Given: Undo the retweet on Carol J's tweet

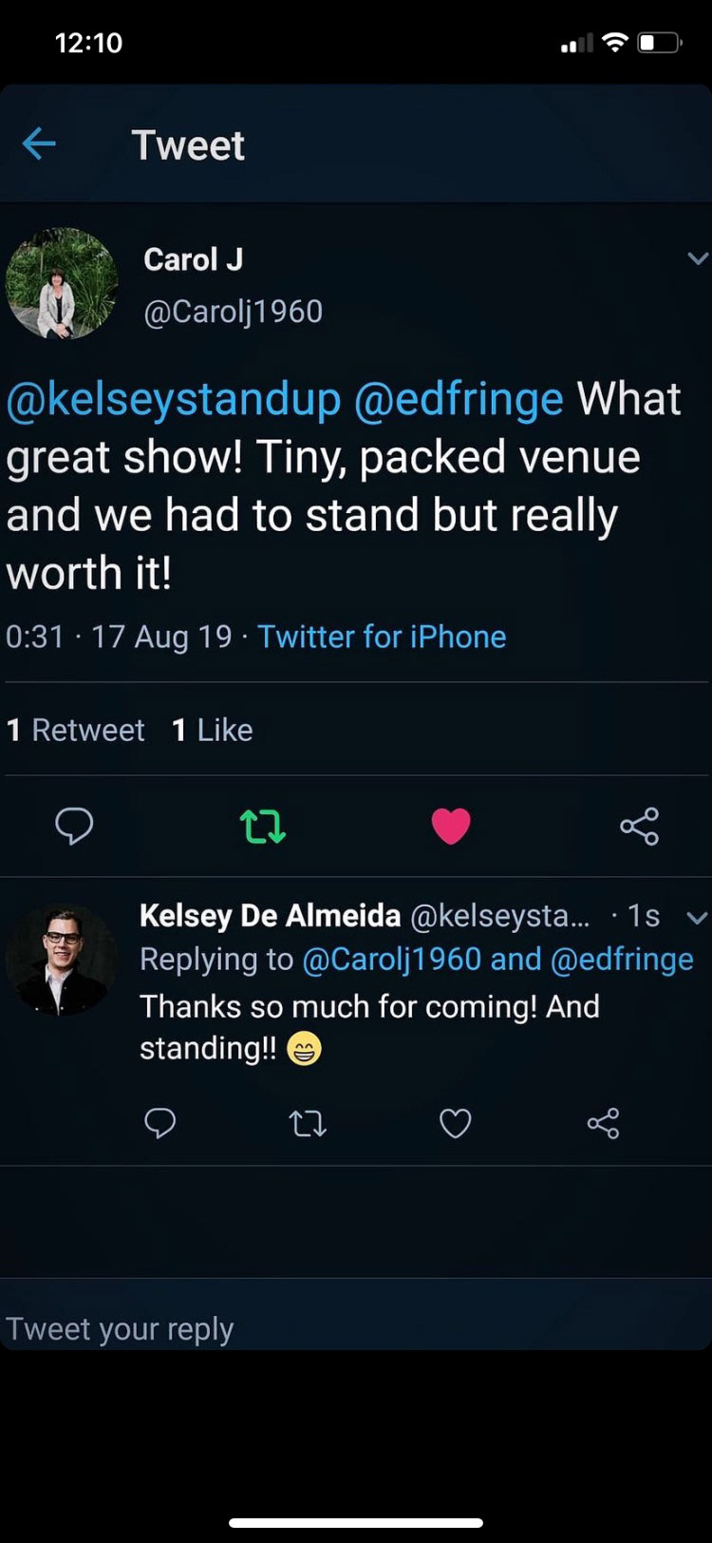Looking at the screenshot, I should tap(263, 827).
